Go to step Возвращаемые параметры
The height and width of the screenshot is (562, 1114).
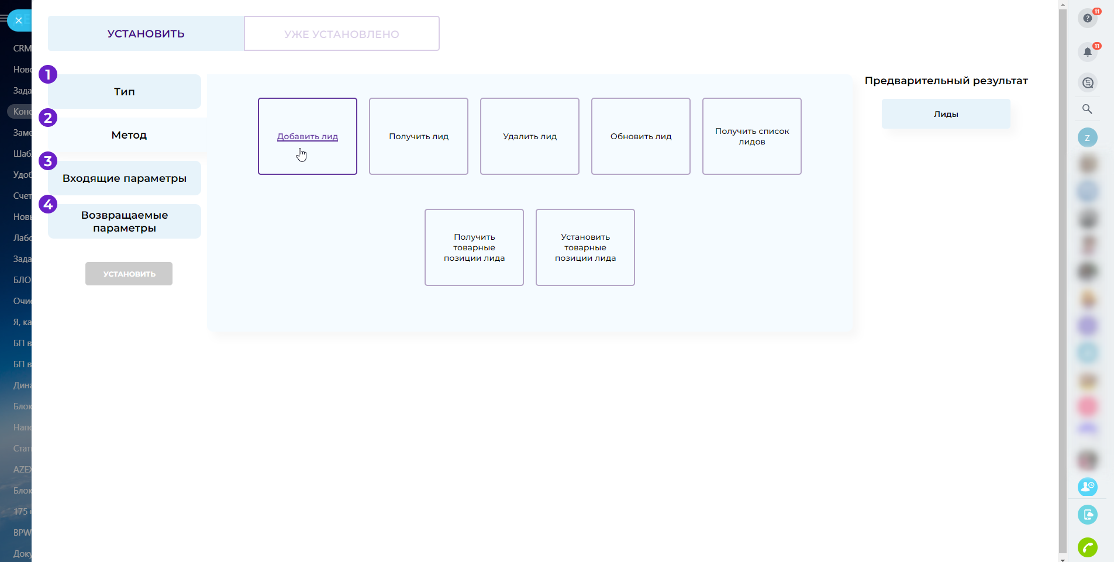125,222
